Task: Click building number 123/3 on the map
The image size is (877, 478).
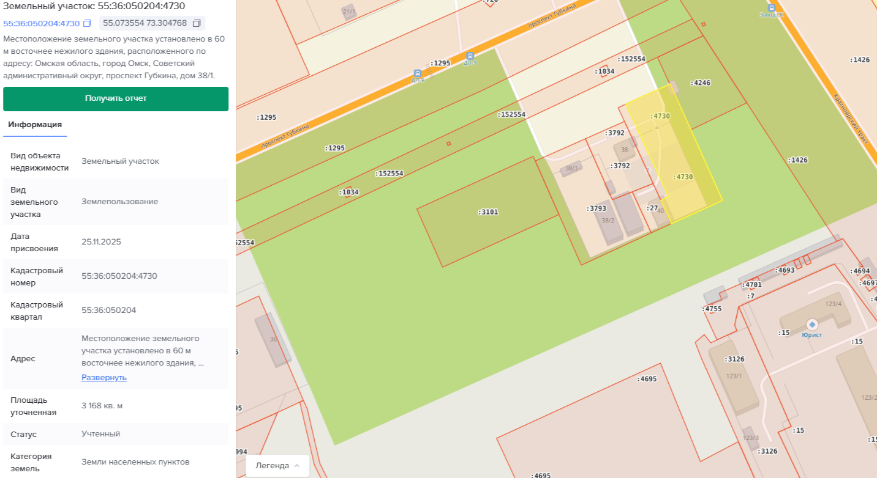Action: [751, 438]
